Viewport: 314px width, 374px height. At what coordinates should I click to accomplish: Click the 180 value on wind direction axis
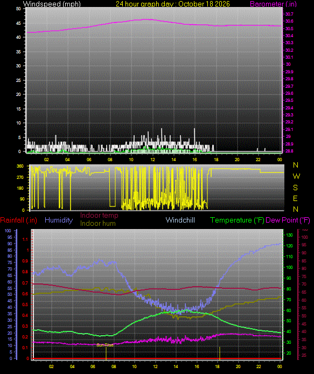click(x=20, y=188)
